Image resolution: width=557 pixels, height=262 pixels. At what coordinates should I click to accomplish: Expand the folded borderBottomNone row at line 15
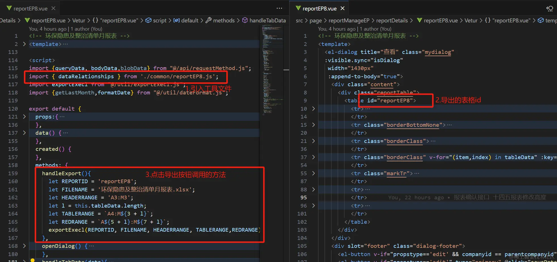click(x=314, y=125)
